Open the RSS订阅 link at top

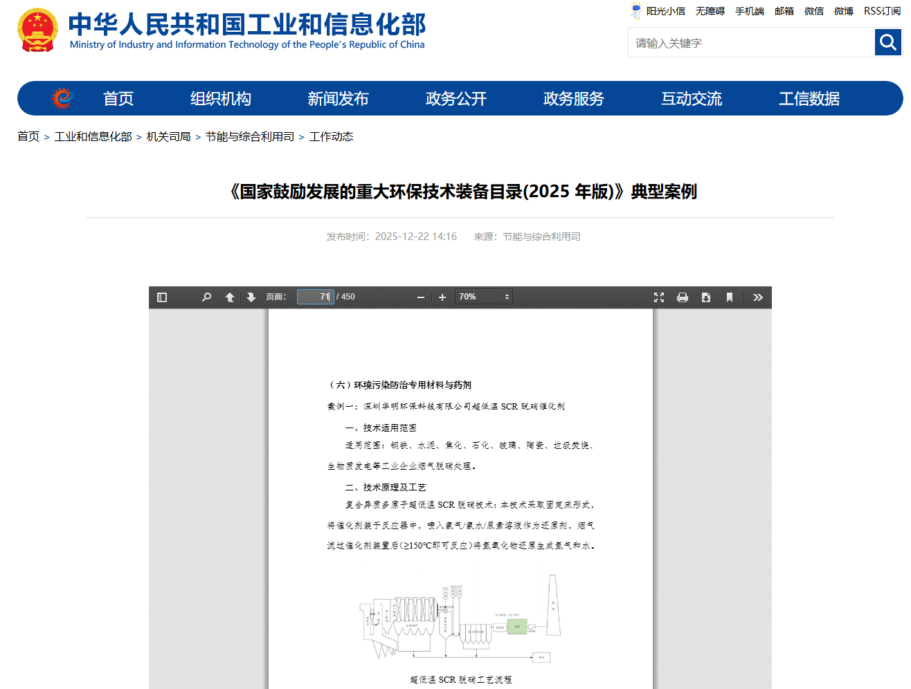point(882,11)
